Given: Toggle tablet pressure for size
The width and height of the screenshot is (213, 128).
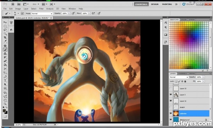Looking at the screenshot, I should [99, 13].
